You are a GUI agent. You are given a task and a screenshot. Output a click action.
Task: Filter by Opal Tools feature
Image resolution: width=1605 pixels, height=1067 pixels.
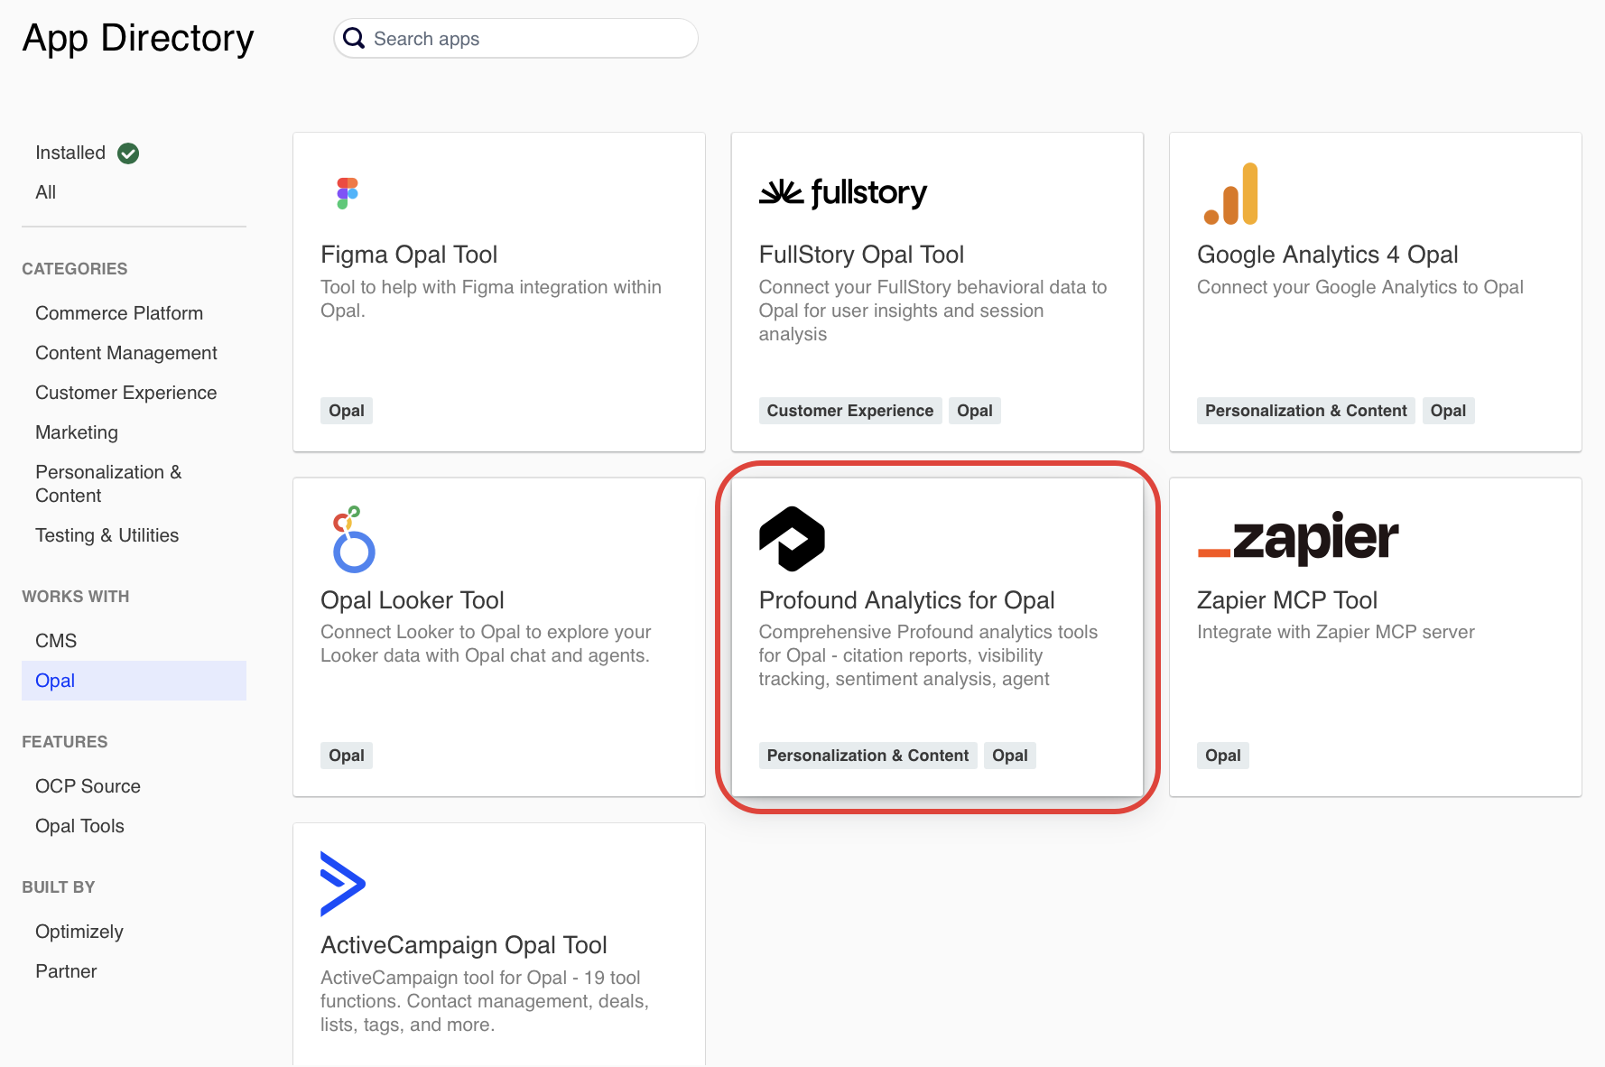click(x=79, y=826)
